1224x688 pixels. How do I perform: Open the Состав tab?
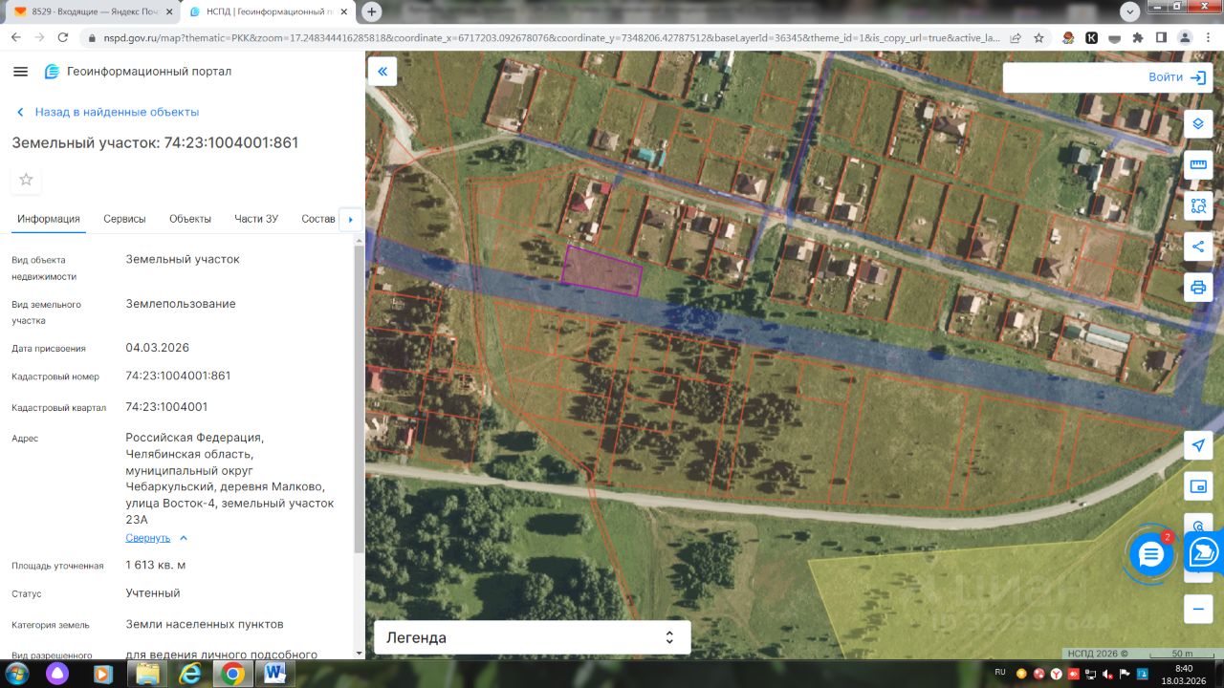coord(318,219)
